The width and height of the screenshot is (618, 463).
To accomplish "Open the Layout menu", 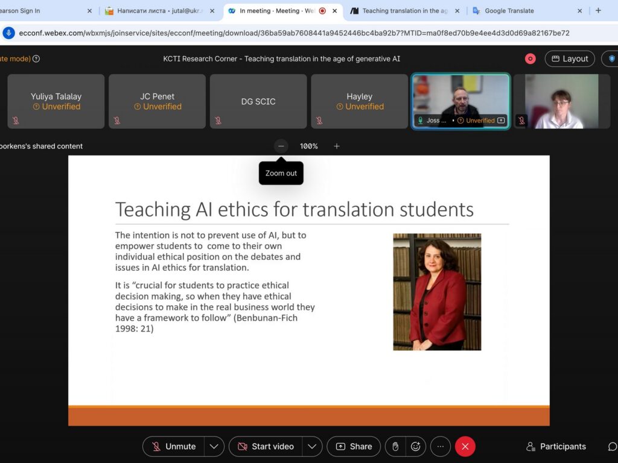I will [x=569, y=58].
